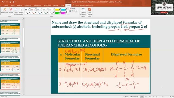
Task: Open the pen Thickness dropdown
Action: pyautogui.click(x=74, y=11)
